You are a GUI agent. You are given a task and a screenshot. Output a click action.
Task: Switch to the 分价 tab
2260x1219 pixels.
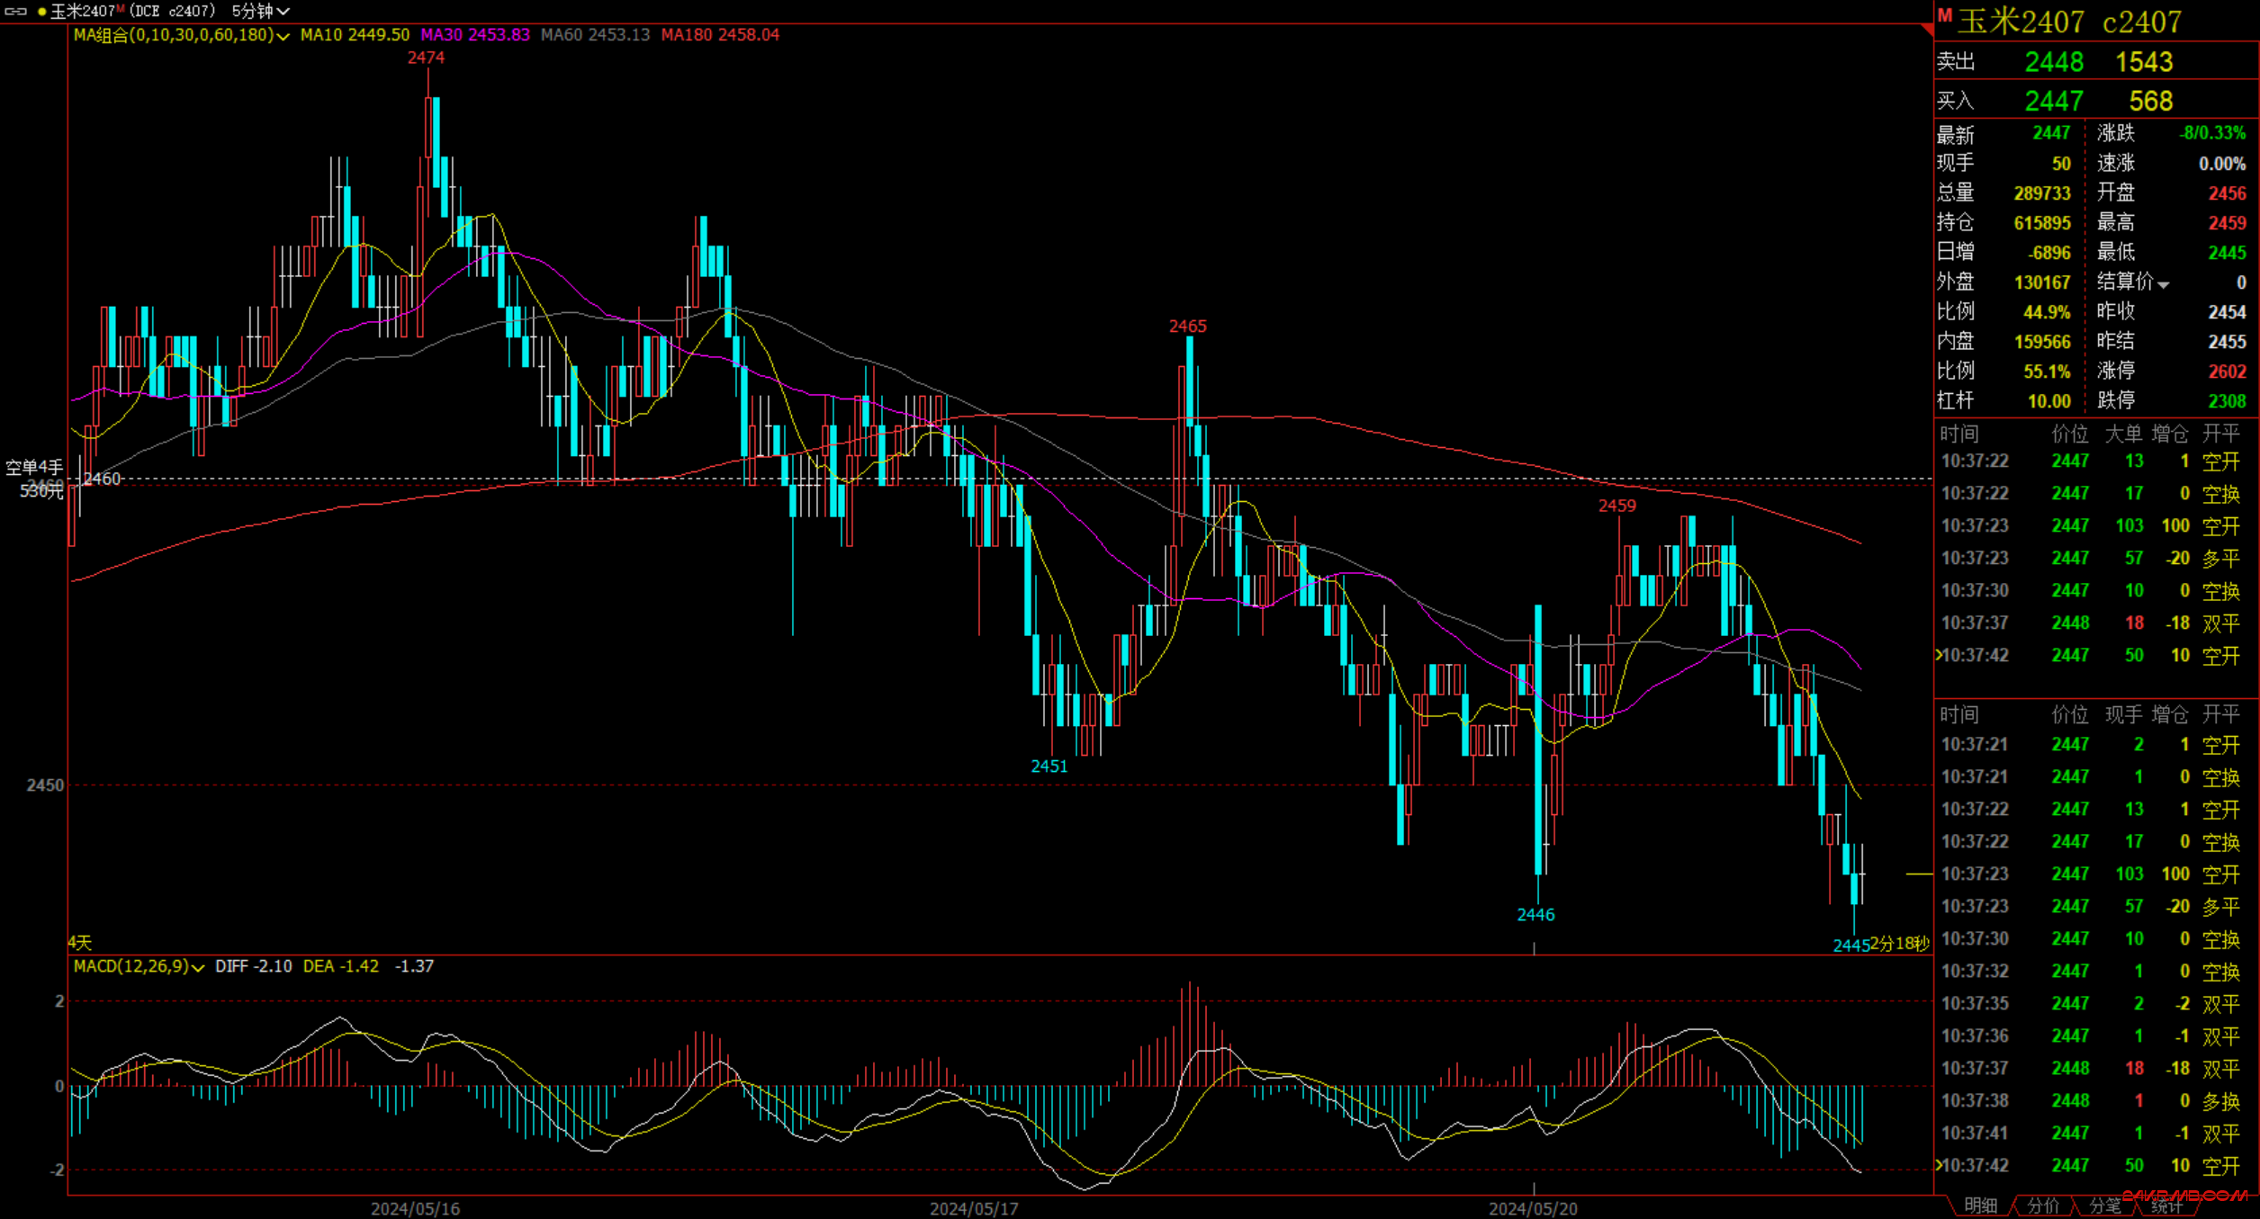2042,1206
